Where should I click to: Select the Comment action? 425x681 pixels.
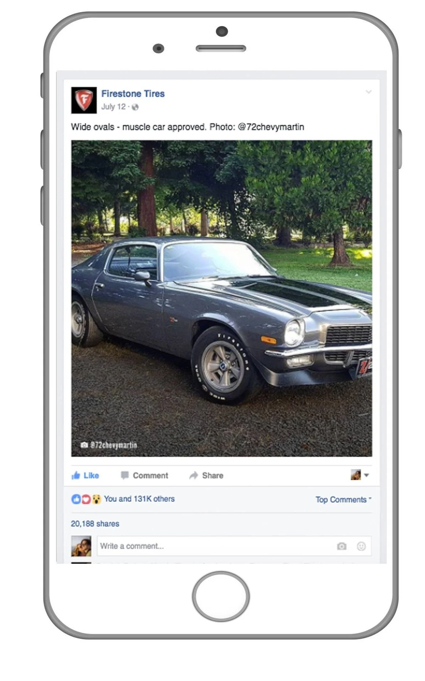pyautogui.click(x=150, y=475)
